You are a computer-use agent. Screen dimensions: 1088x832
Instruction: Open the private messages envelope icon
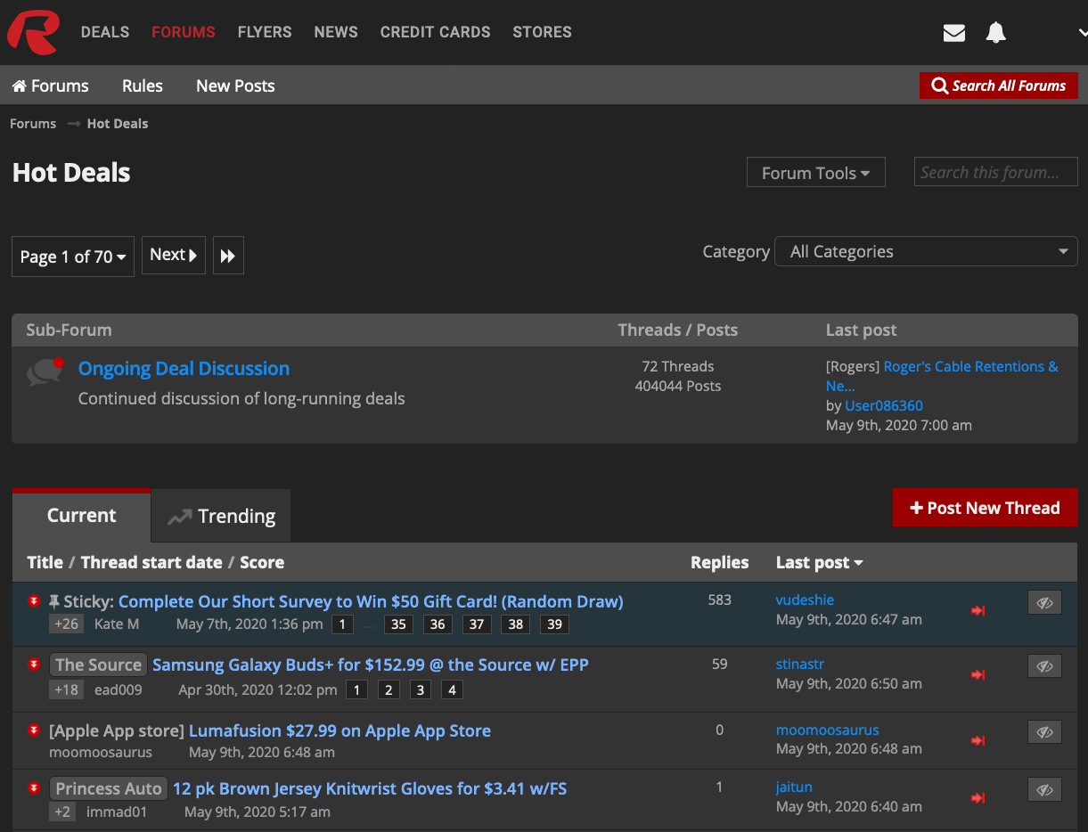(x=953, y=32)
